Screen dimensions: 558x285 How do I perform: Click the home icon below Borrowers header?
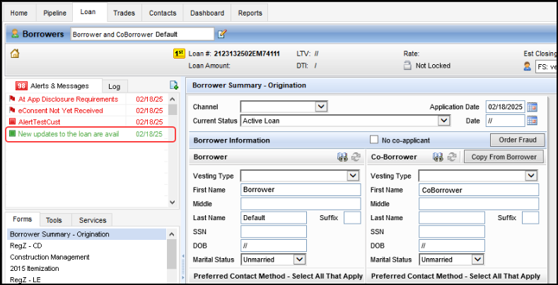14,54
